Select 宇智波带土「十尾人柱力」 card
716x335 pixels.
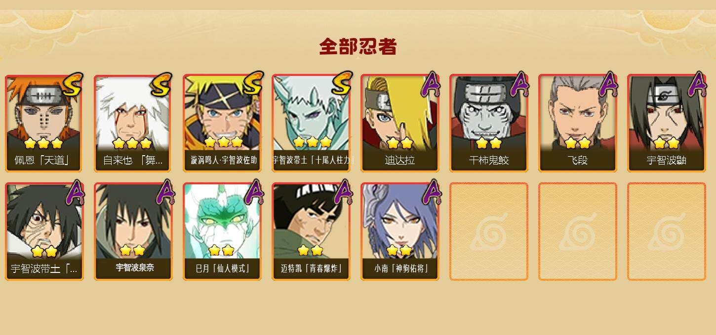click(311, 123)
